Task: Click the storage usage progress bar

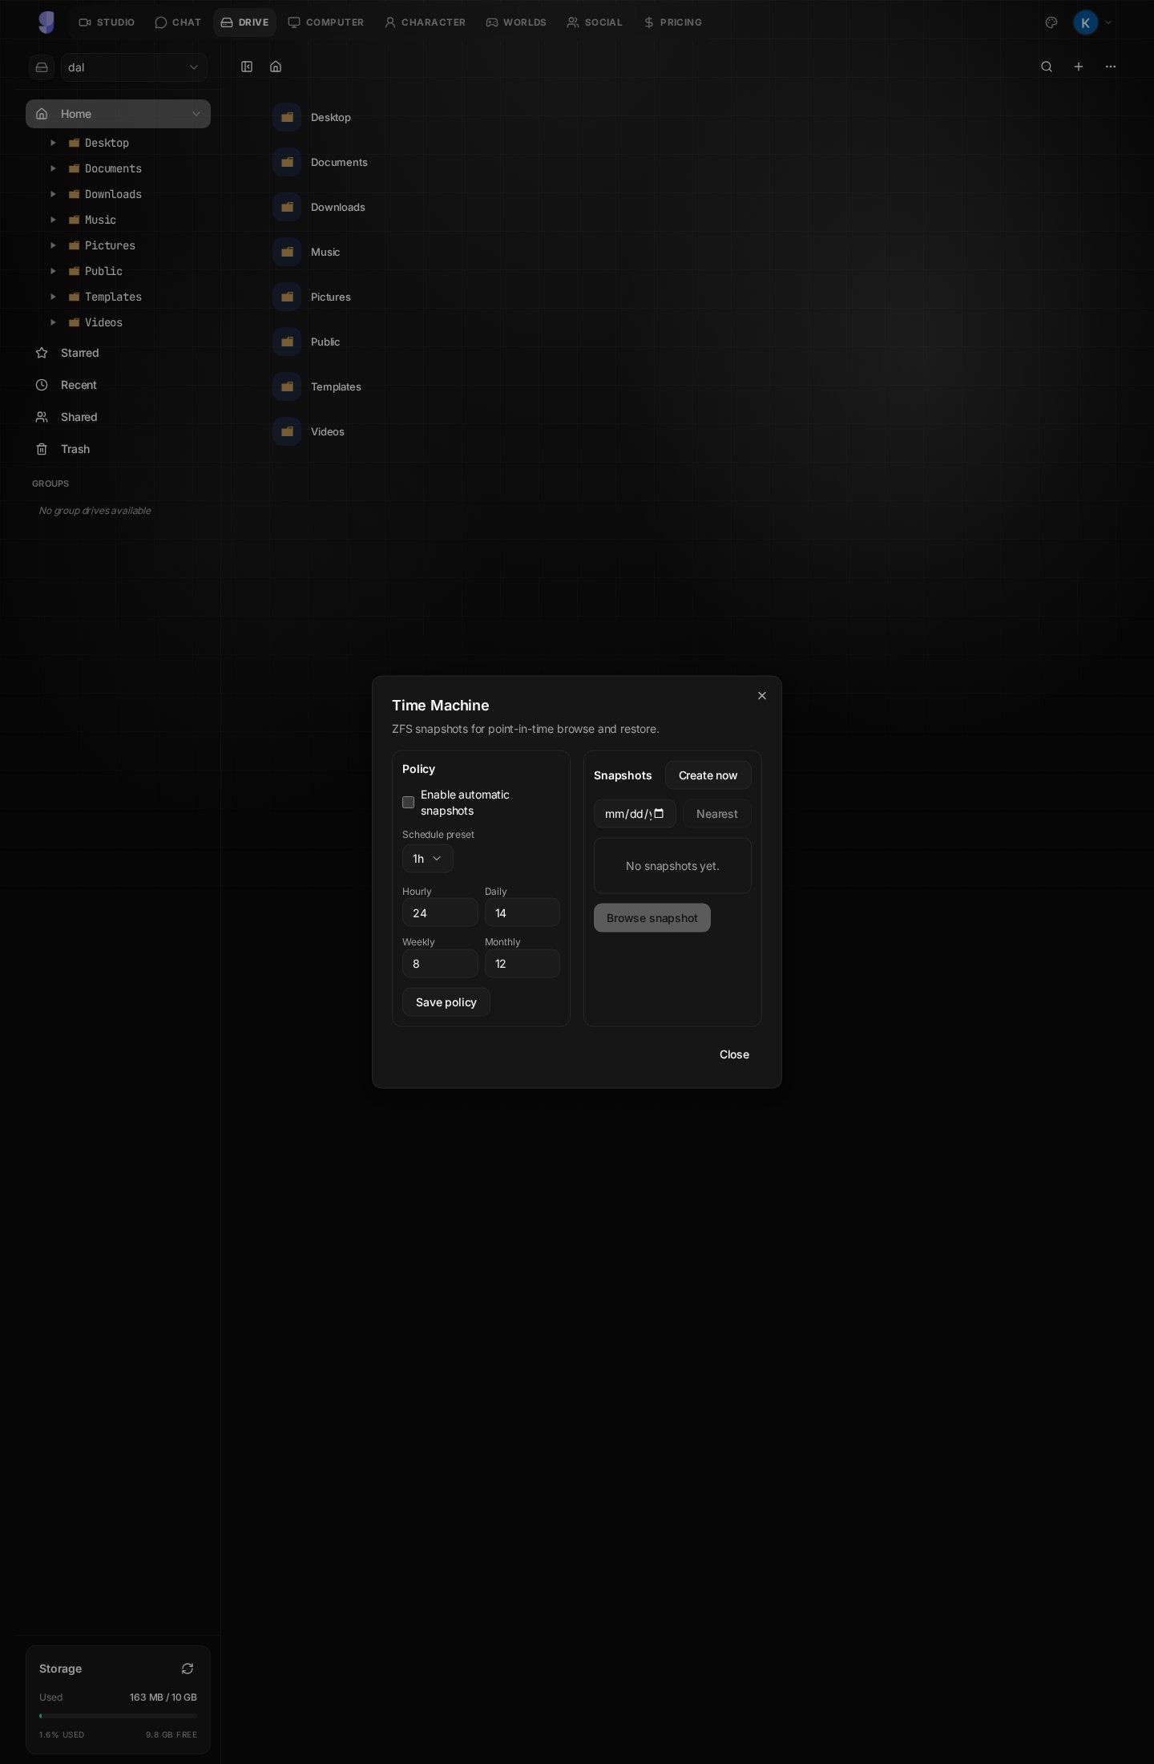Action: (x=118, y=1716)
